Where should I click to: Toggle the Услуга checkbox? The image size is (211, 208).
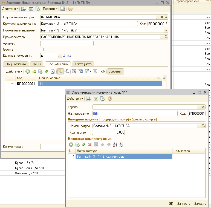(42, 50)
